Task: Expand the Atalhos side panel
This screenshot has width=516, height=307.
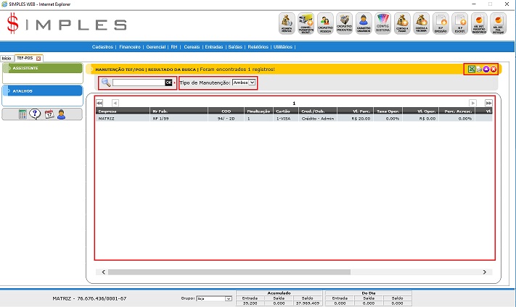Action: (42, 91)
